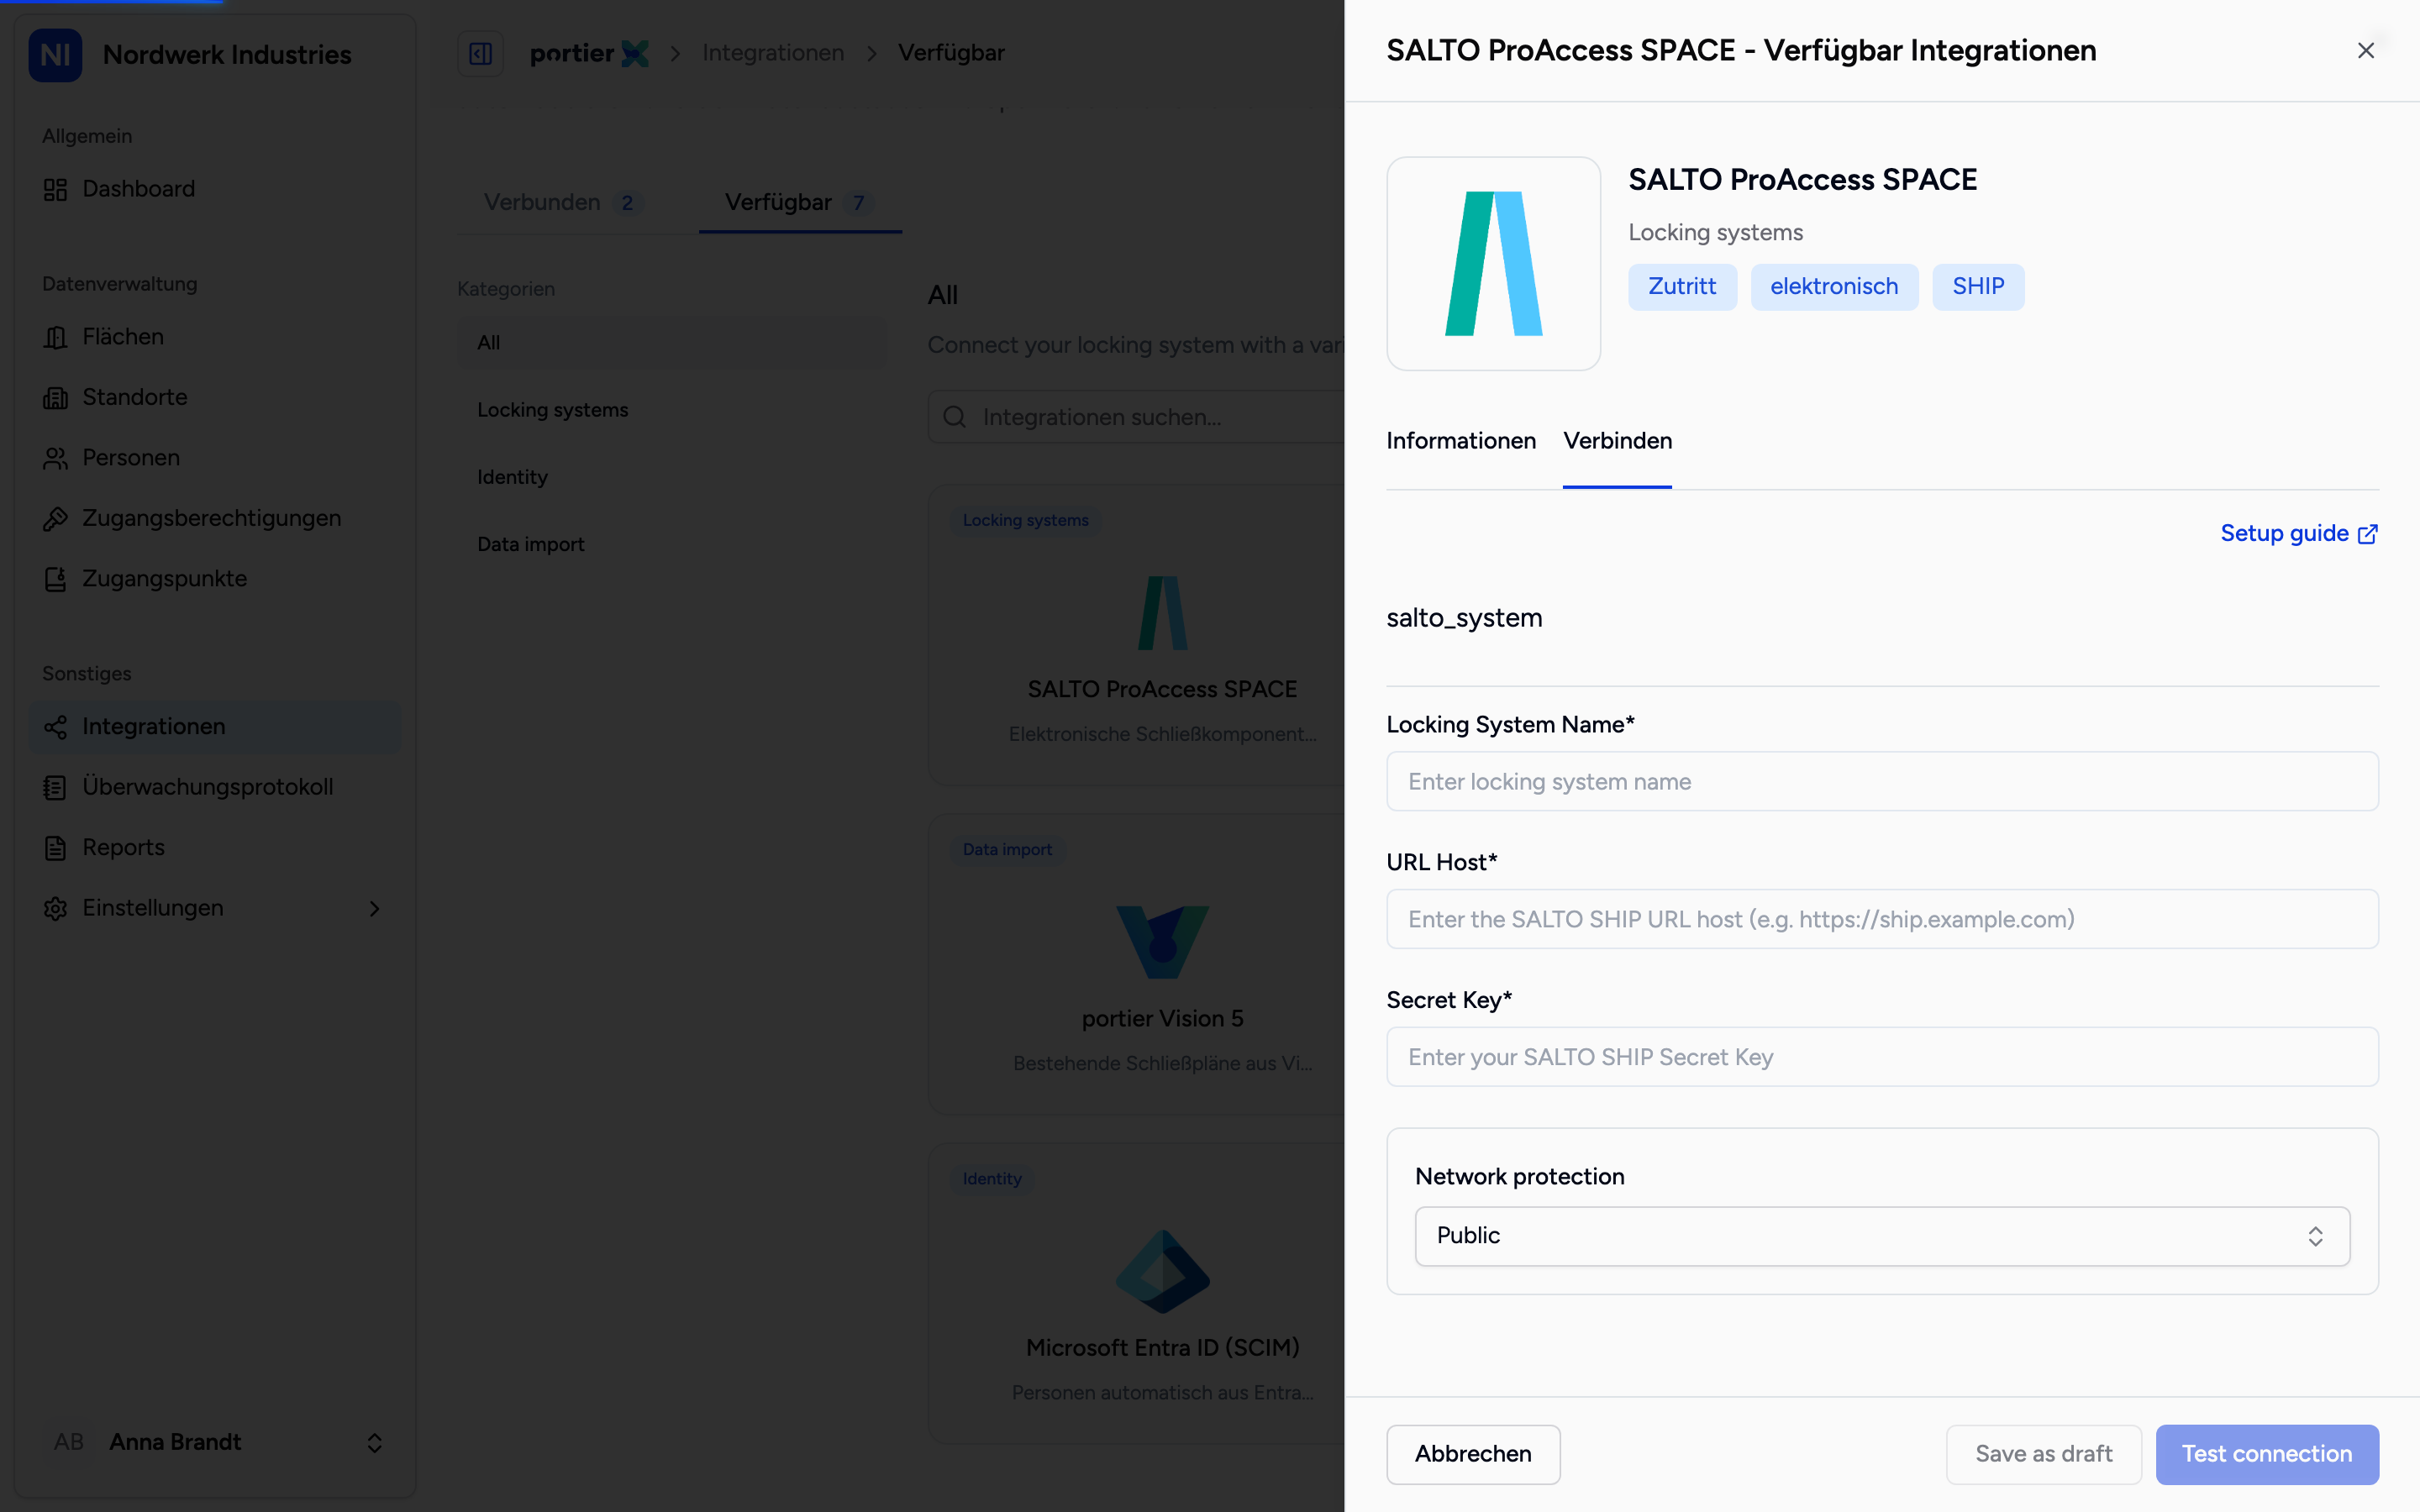Click the search magnifier icon

pos(955,417)
